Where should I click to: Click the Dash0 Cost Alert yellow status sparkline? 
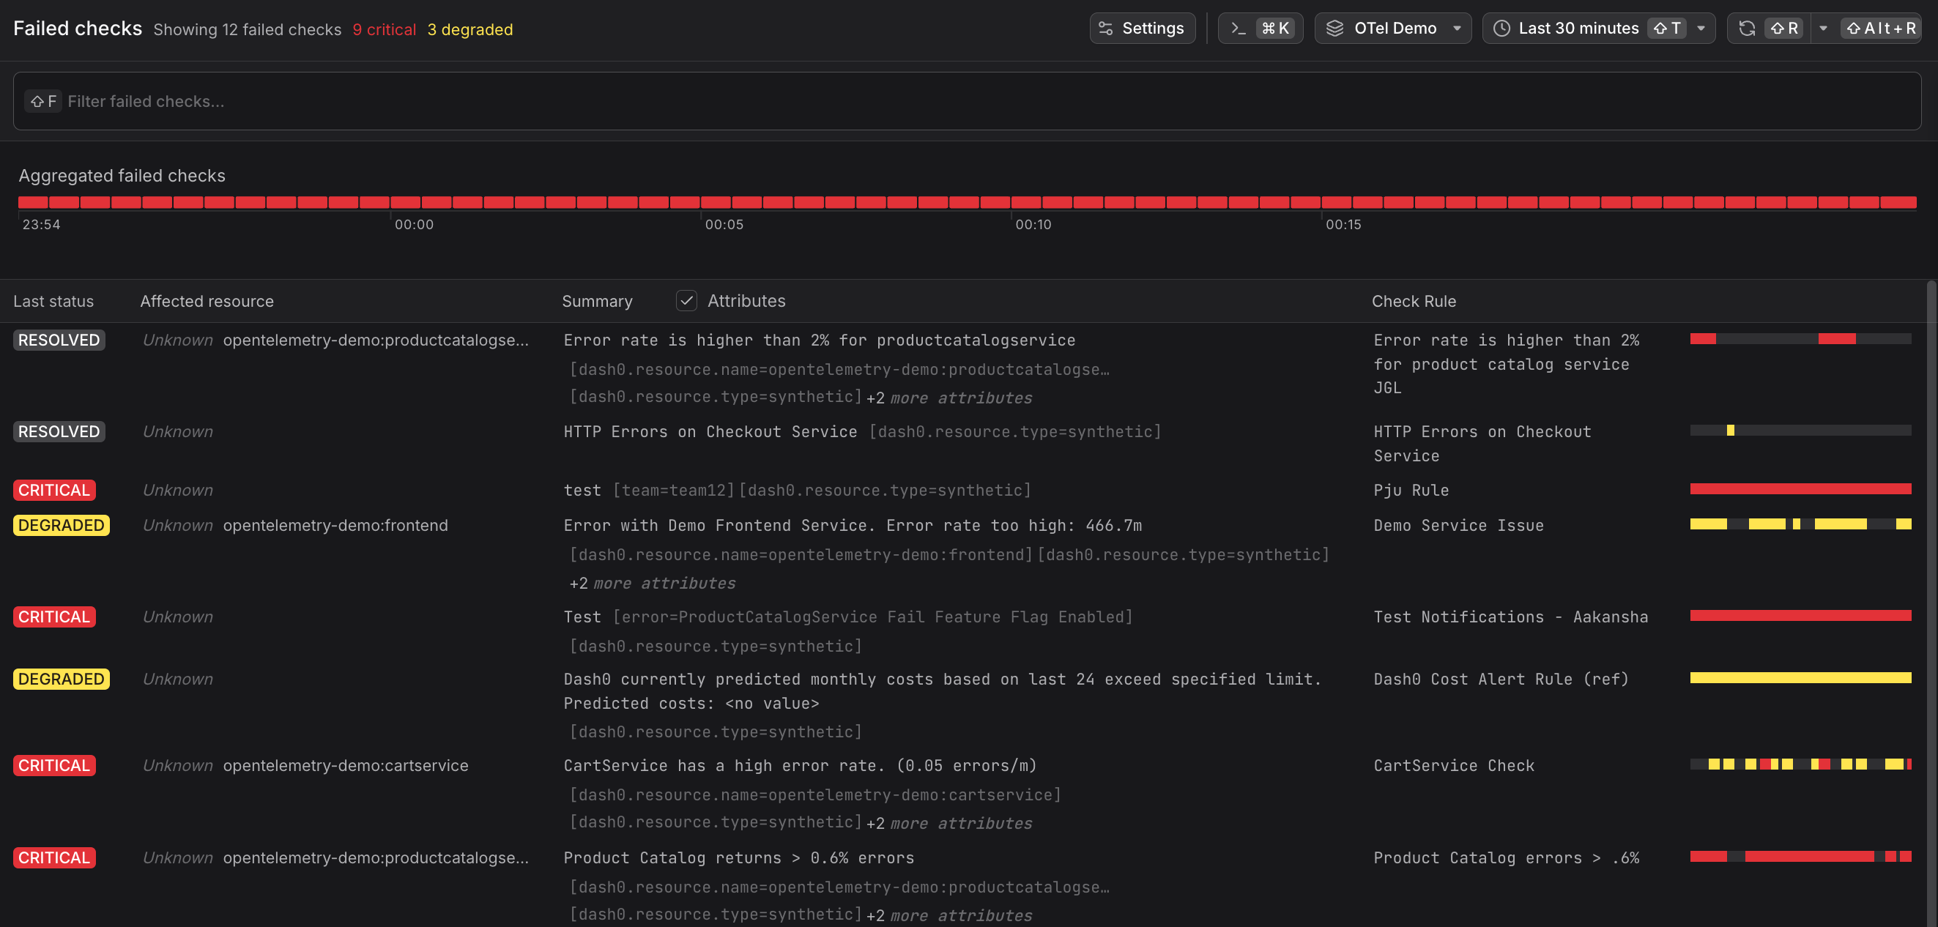[1800, 678]
